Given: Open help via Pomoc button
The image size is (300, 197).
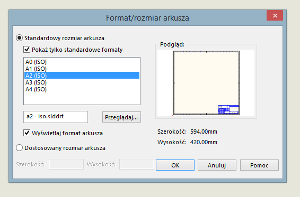Looking at the screenshot, I should [259, 165].
